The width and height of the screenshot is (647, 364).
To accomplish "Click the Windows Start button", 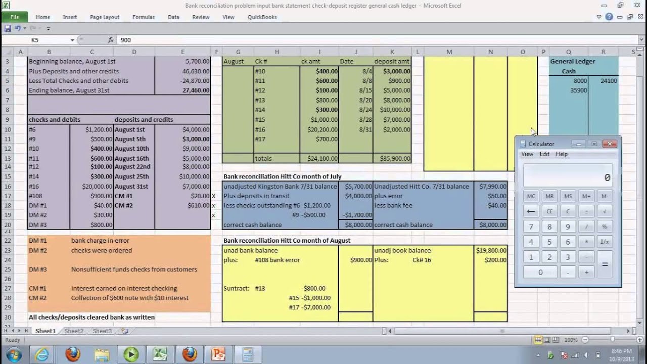I will (14, 354).
